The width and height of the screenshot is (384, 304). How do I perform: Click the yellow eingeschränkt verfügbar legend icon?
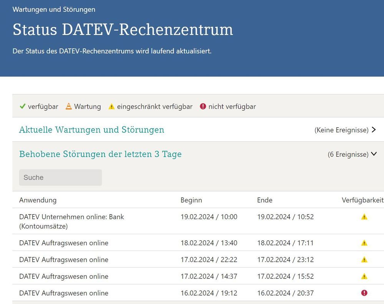click(x=111, y=107)
